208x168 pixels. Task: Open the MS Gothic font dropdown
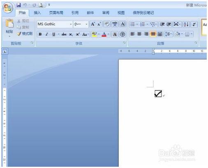[x=71, y=24]
